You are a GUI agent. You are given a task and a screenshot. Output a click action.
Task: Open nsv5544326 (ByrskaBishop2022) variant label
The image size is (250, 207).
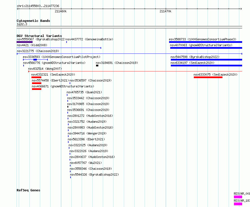[x=94, y=175]
